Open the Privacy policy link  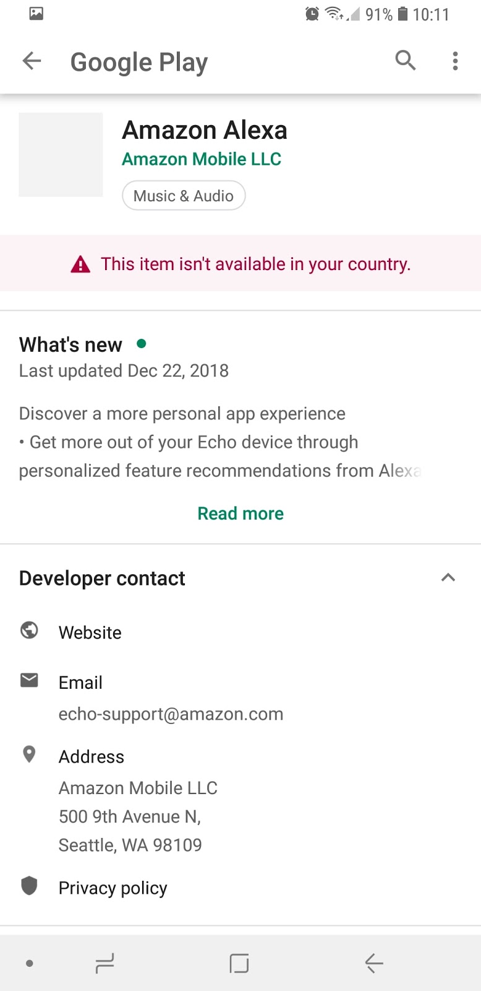[x=113, y=888]
